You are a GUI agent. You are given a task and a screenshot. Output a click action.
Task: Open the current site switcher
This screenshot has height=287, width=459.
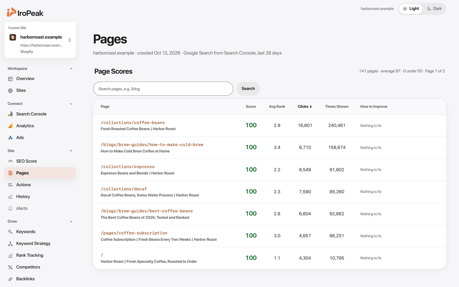40,40
